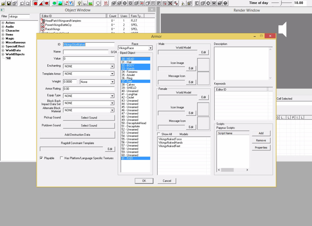Screen dimensions: 312x226
Task: Click the crossed-out box toolbar icon
Action: pos(170,3)
